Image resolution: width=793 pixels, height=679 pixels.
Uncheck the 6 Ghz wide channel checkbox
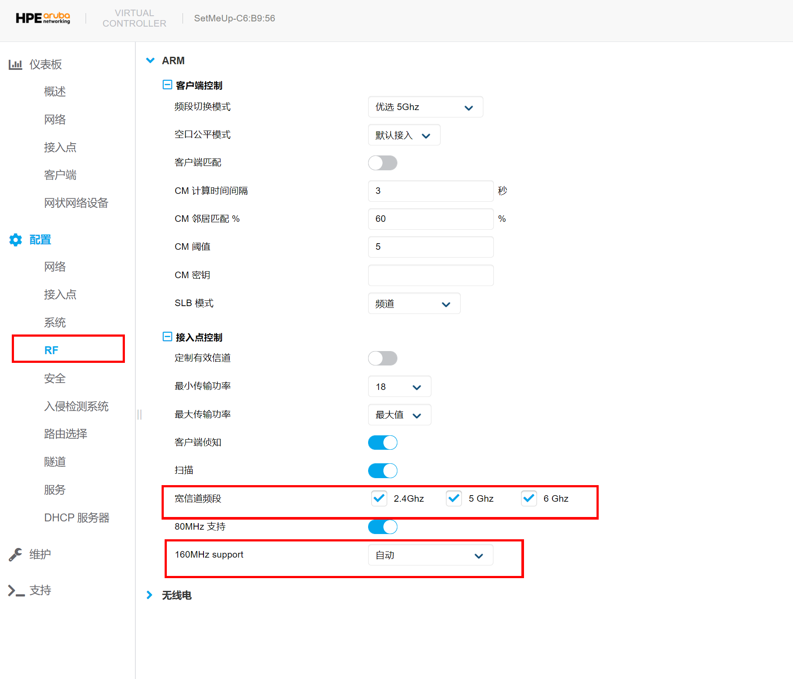tap(529, 498)
